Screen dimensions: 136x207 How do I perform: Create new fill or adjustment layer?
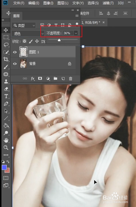tap(48, 79)
